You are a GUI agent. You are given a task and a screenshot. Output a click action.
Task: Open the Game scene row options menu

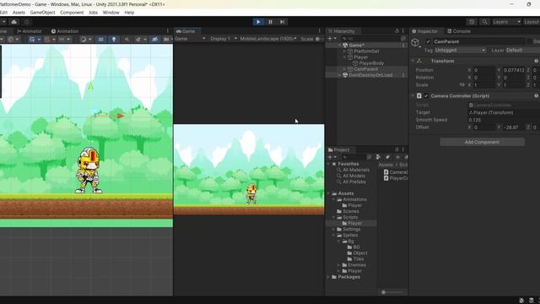click(403, 45)
